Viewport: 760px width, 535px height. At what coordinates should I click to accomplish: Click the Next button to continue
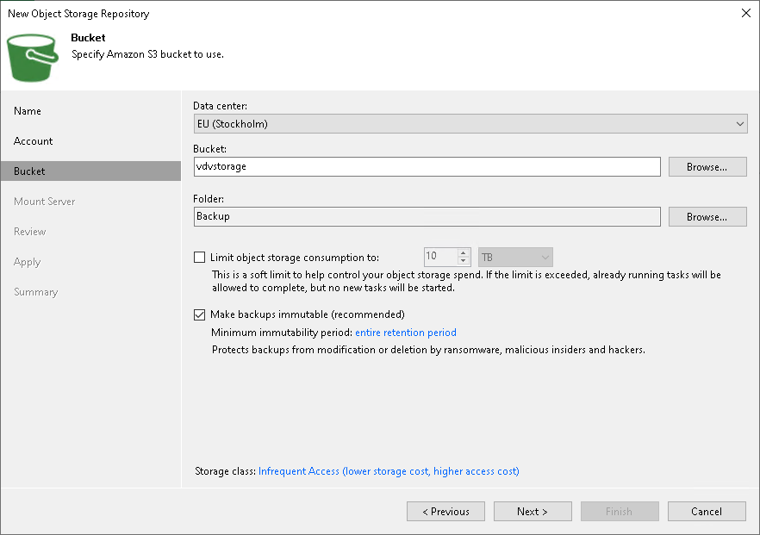click(x=533, y=511)
